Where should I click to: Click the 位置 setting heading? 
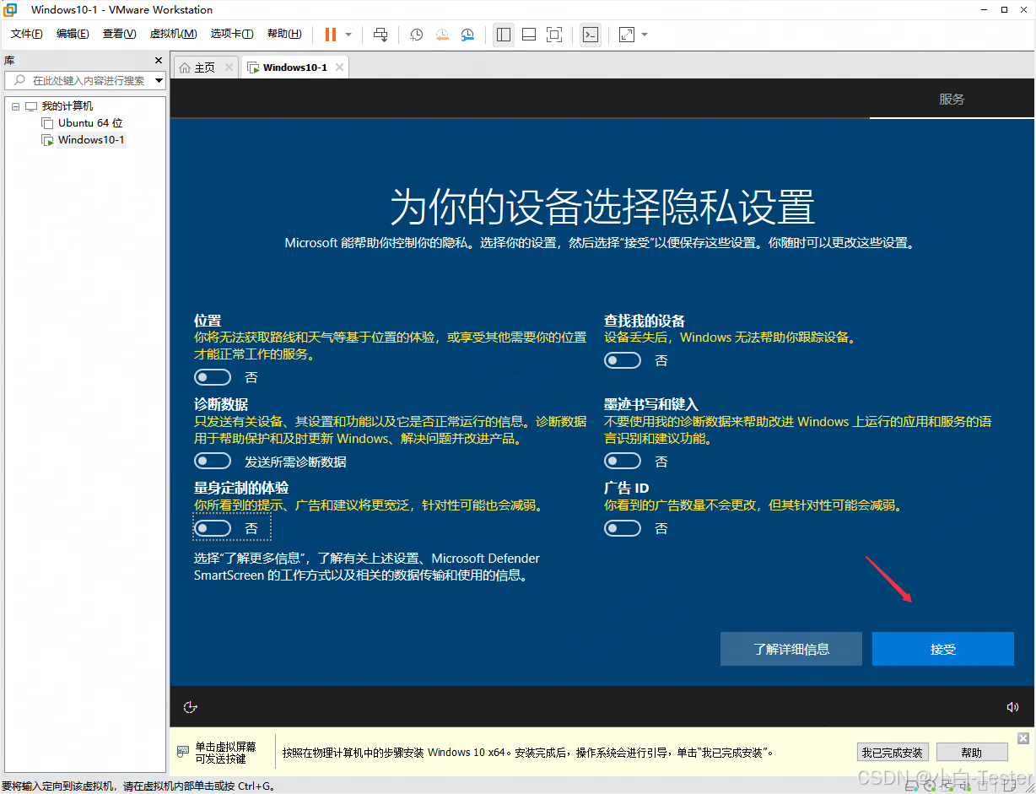[208, 321]
